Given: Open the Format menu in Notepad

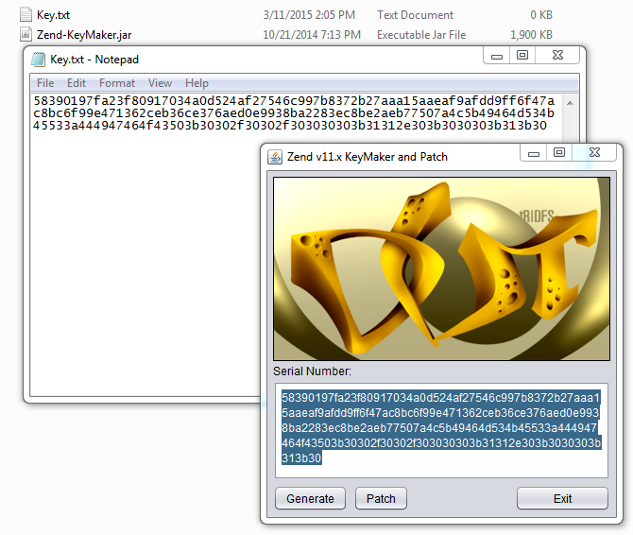Looking at the screenshot, I should pyautogui.click(x=117, y=83).
